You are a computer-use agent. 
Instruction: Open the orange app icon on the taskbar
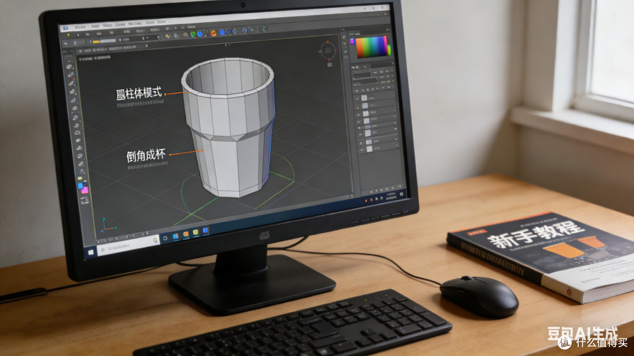tap(186, 234)
